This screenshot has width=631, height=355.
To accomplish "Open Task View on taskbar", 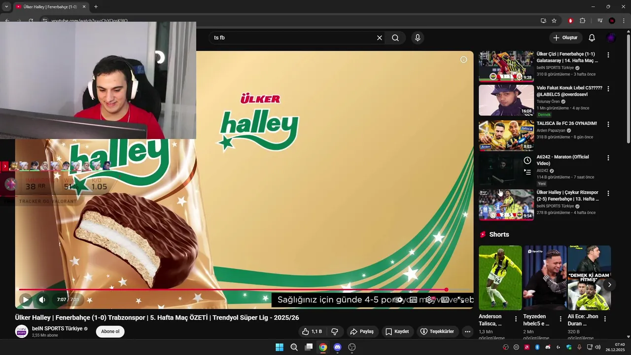I will click(309, 347).
